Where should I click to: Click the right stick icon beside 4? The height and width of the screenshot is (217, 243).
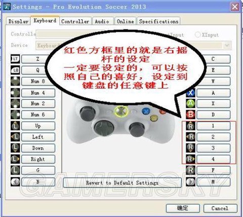[190, 159]
